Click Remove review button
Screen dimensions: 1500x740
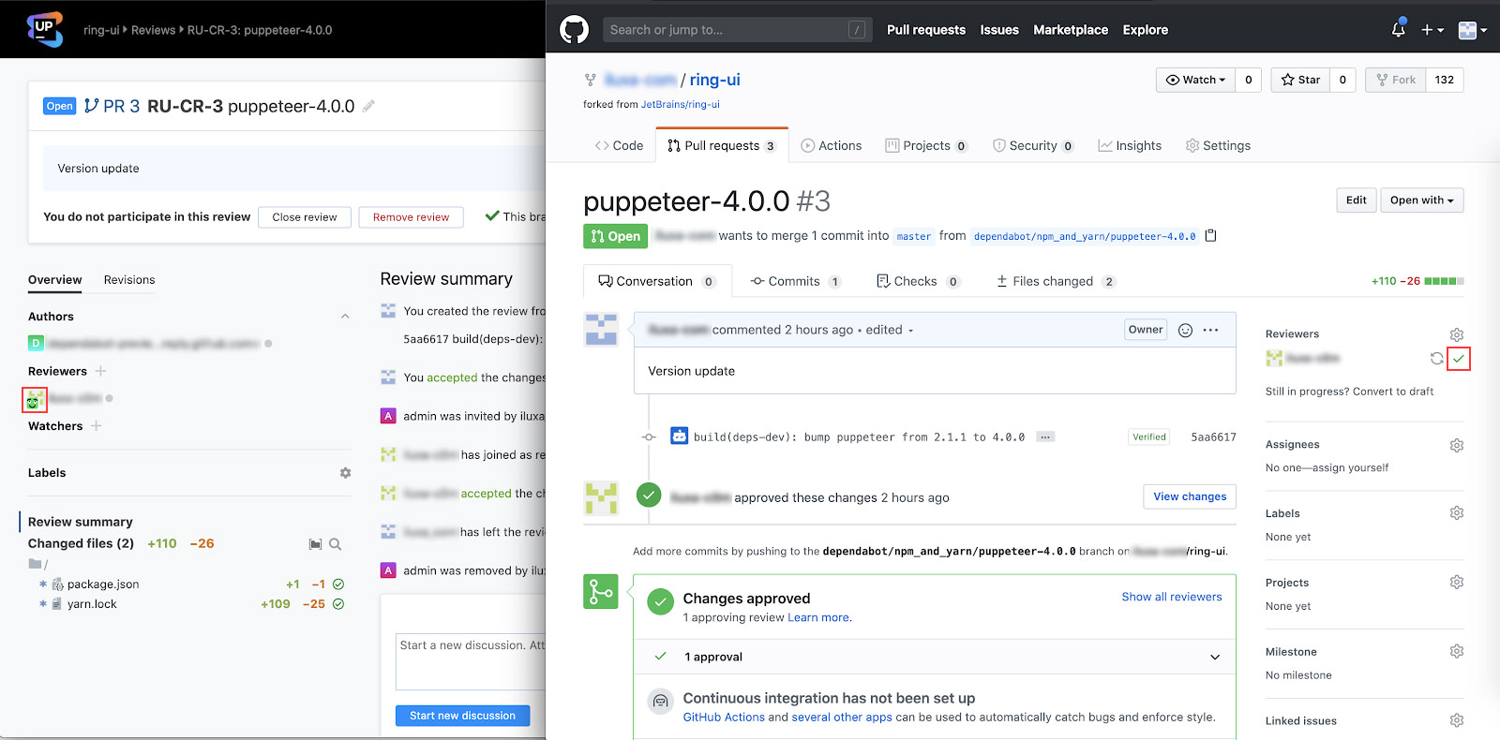[x=411, y=217]
